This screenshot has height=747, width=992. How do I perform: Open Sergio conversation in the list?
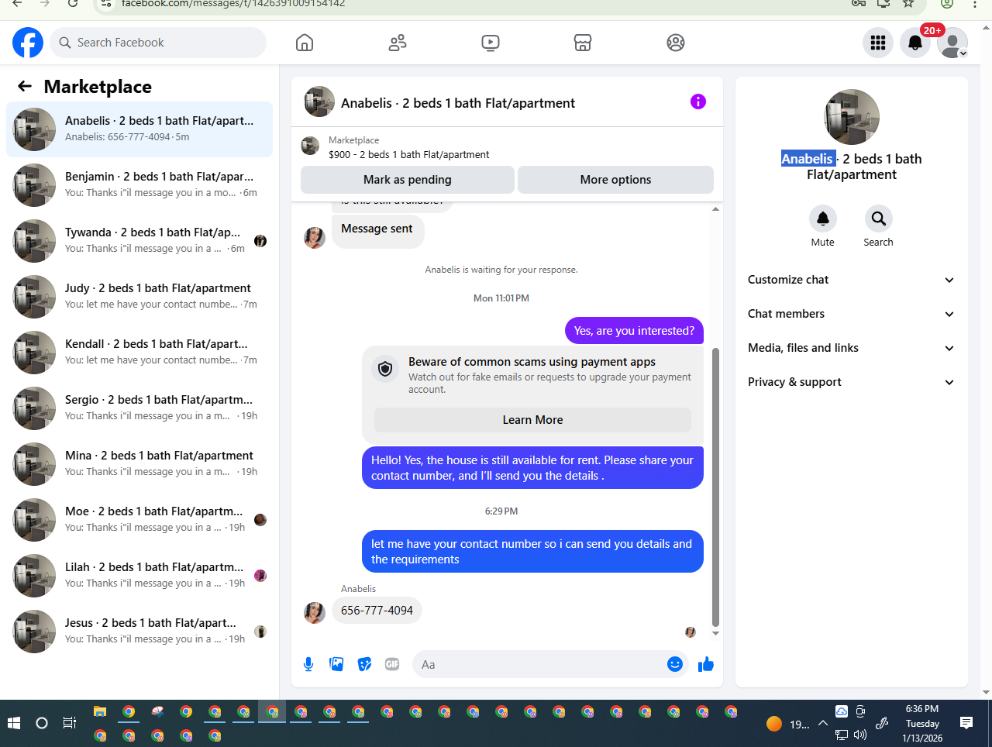(139, 408)
